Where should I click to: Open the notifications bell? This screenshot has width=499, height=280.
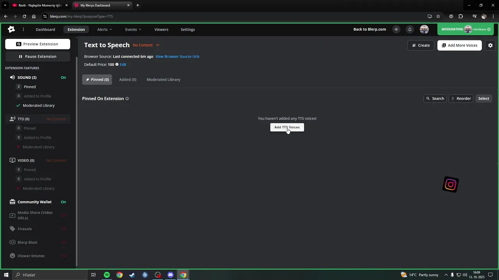[x=410, y=29]
